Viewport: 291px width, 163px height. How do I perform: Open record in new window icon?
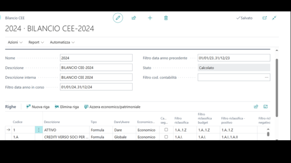(265, 18)
